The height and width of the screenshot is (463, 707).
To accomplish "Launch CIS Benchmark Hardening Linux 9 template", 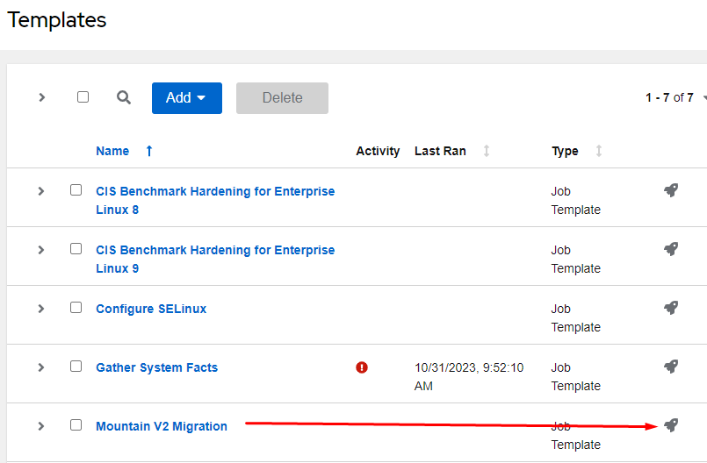I will point(671,249).
